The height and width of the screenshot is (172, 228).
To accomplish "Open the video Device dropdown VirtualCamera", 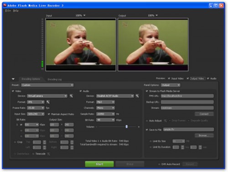I will 47,96.
